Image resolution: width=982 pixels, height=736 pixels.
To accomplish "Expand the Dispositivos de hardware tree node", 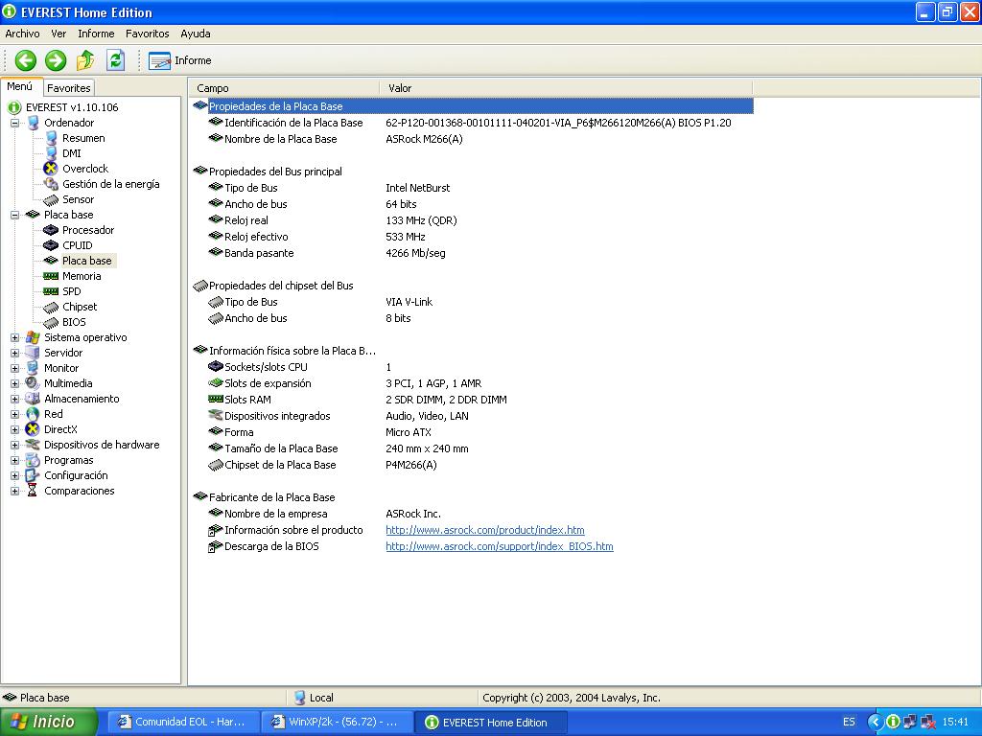I will (x=15, y=445).
